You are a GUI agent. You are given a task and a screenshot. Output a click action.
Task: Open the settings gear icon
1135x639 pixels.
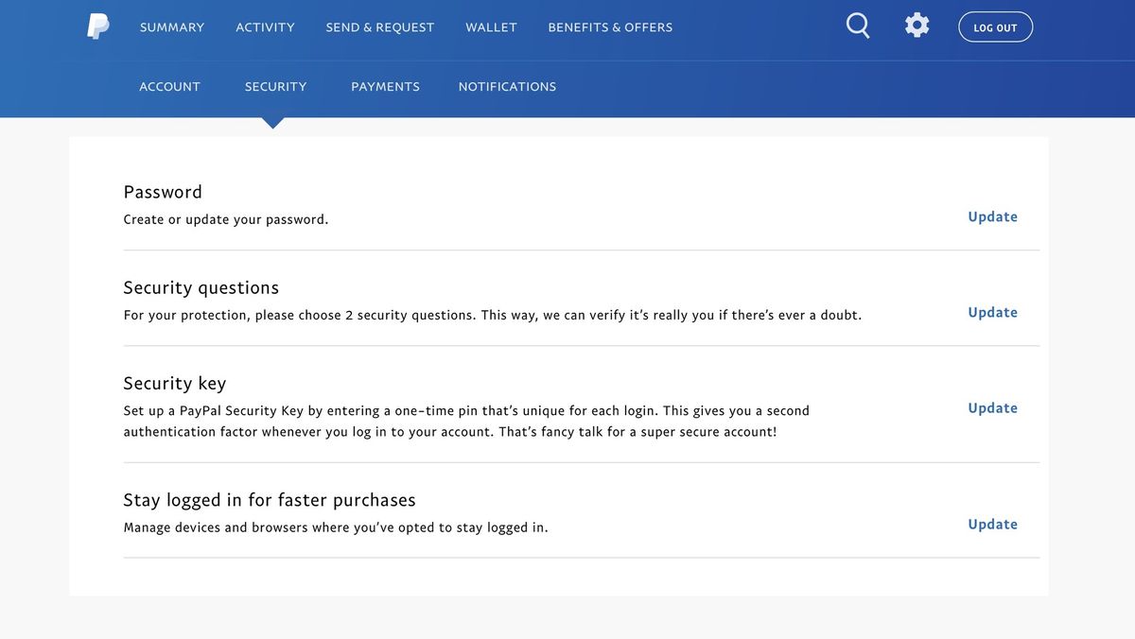click(917, 25)
